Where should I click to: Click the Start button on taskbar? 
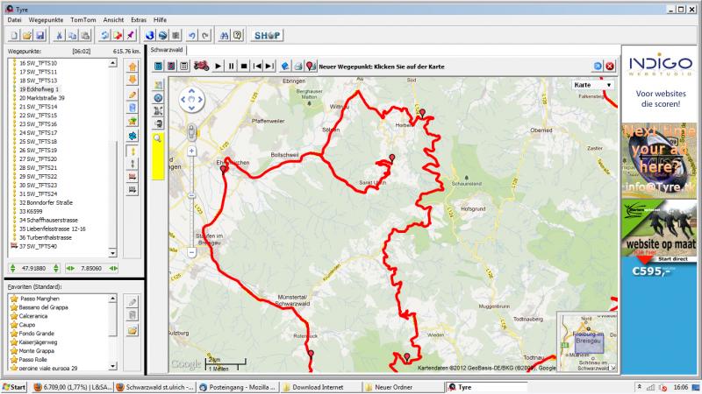pos(13,387)
